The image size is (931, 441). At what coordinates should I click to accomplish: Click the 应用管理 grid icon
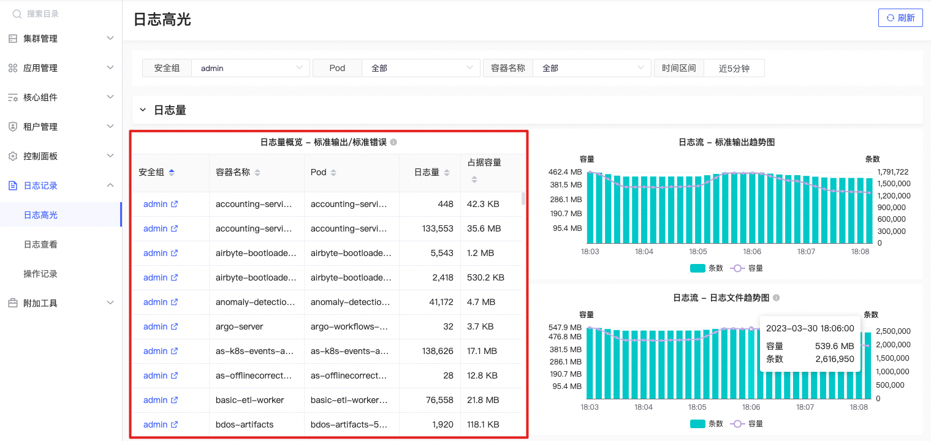pyautogui.click(x=13, y=68)
